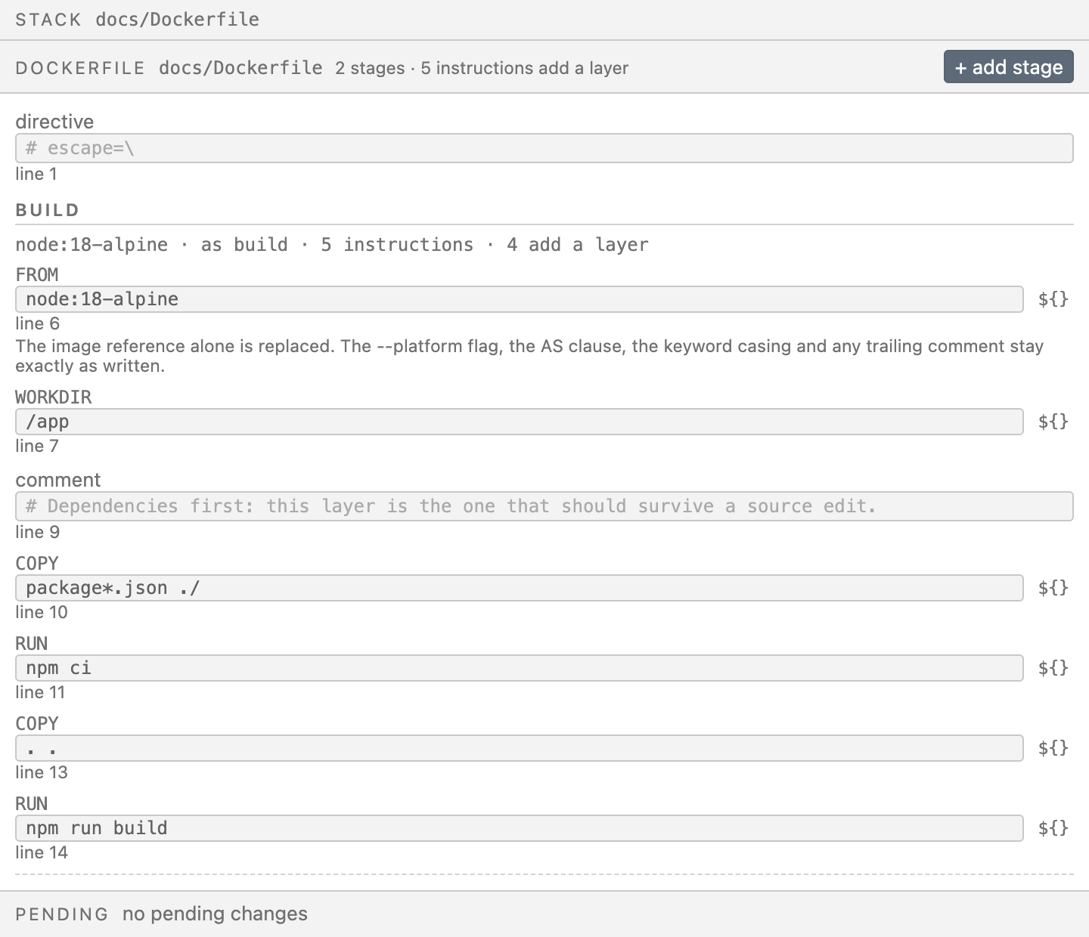Click the 'line 9' label under comment
Viewport: 1089px width, 937px height.
(x=38, y=532)
